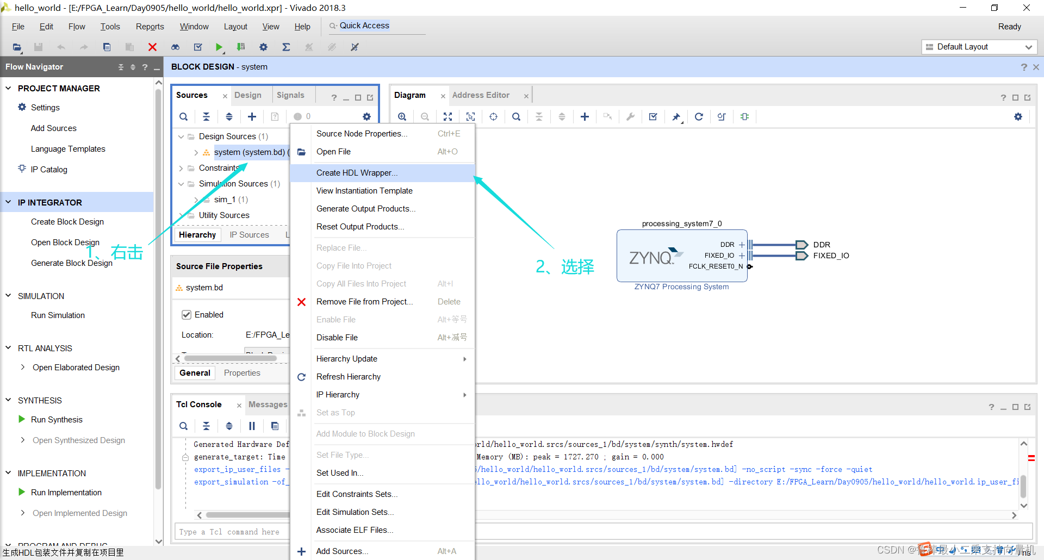This screenshot has width=1044, height=560.
Task: Open the Hierarchy Update submenu
Action: click(x=382, y=359)
